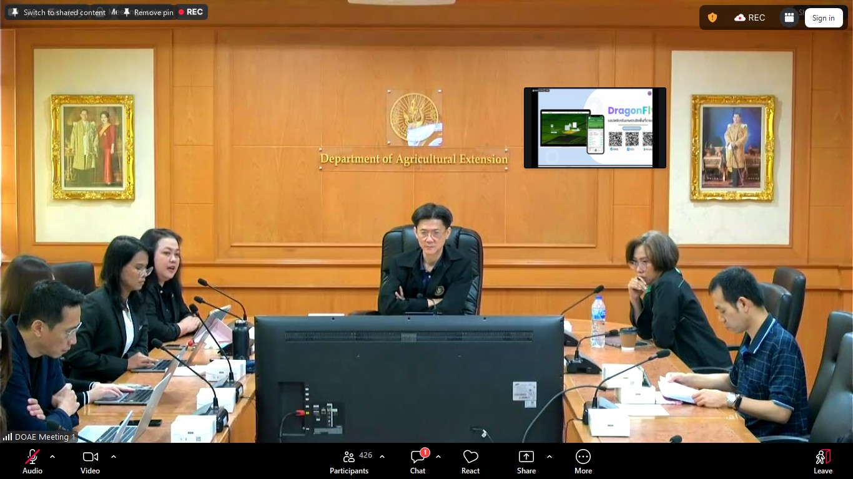Expand the Share options arrow
This screenshot has width=853, height=479.
point(550,457)
